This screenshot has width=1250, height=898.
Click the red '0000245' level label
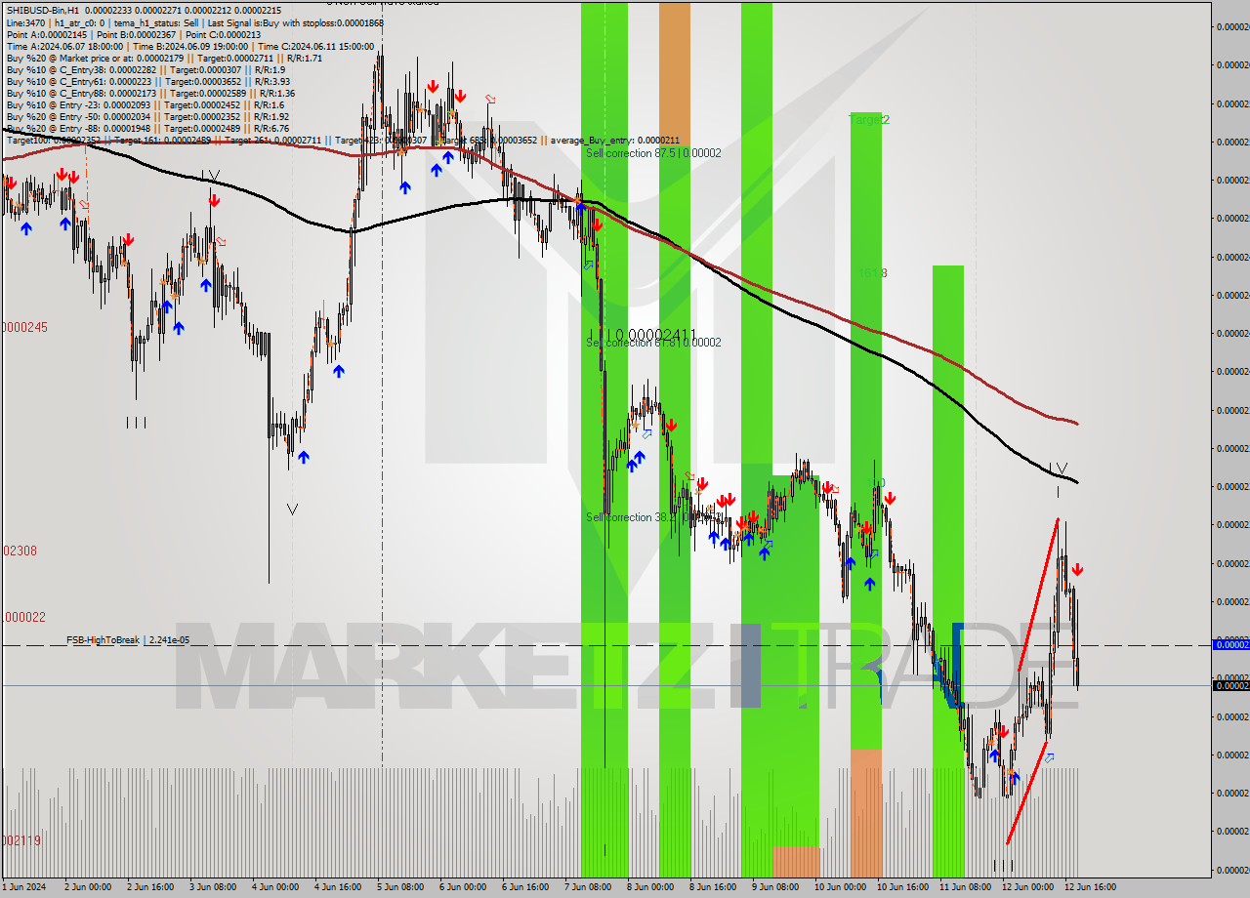click(23, 327)
